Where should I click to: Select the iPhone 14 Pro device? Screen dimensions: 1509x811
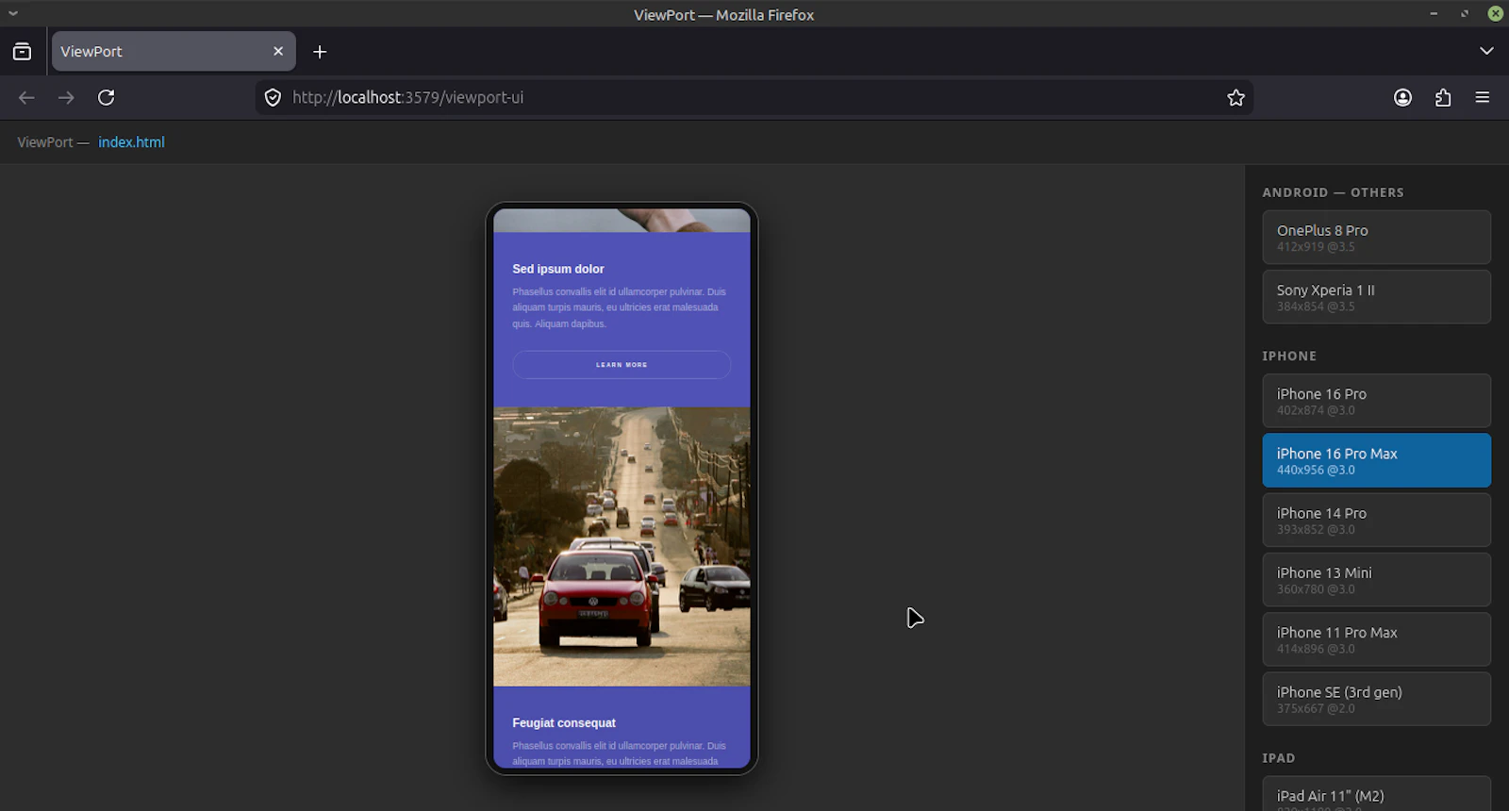tap(1376, 520)
